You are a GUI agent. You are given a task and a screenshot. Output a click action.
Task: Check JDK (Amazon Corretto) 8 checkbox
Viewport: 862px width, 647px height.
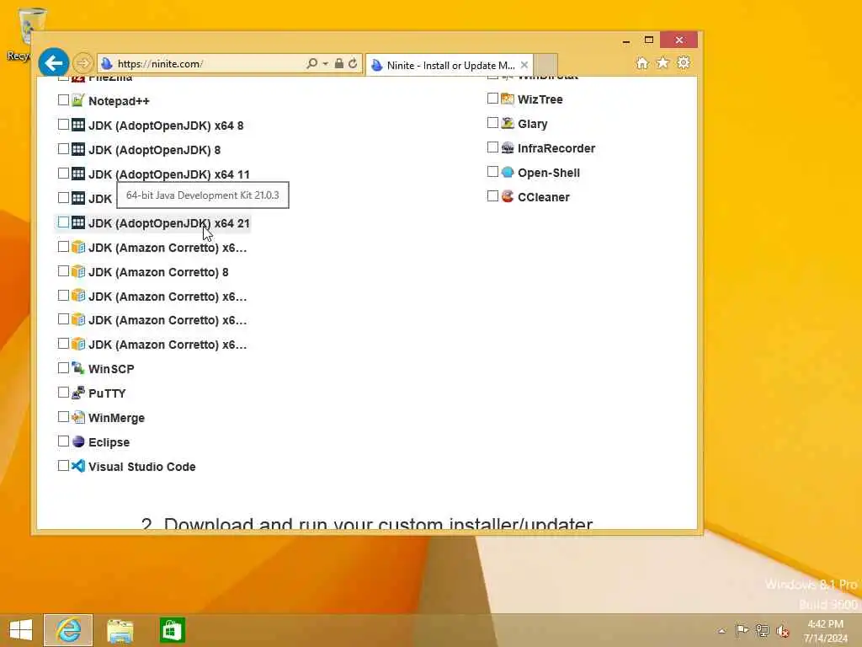[x=63, y=271]
